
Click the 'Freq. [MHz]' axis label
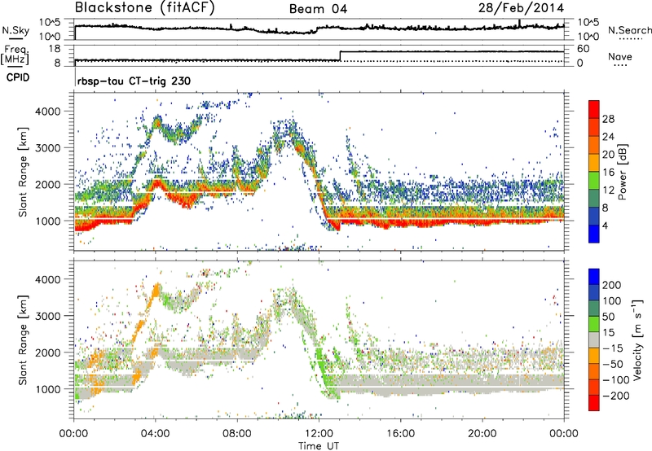click(15, 55)
